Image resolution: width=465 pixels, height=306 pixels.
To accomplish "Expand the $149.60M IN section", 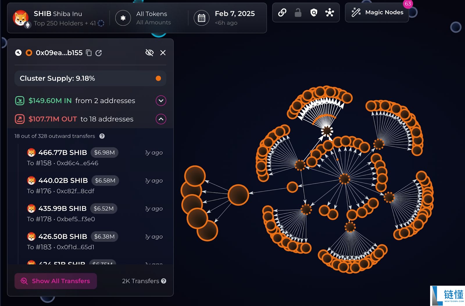I will pos(161,101).
